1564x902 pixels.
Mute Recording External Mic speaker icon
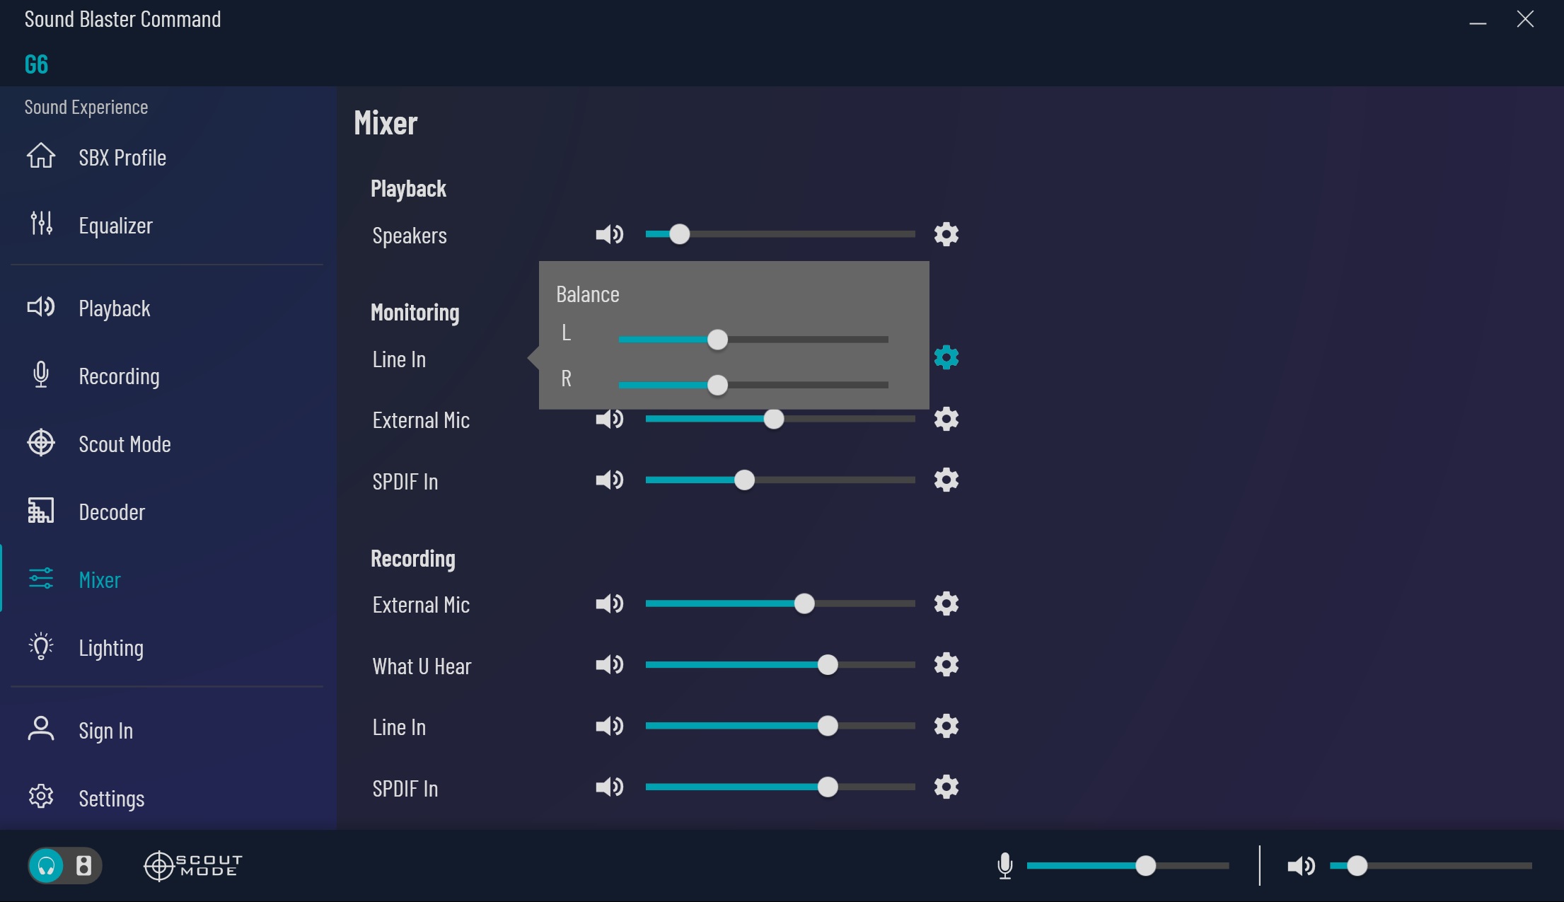610,603
